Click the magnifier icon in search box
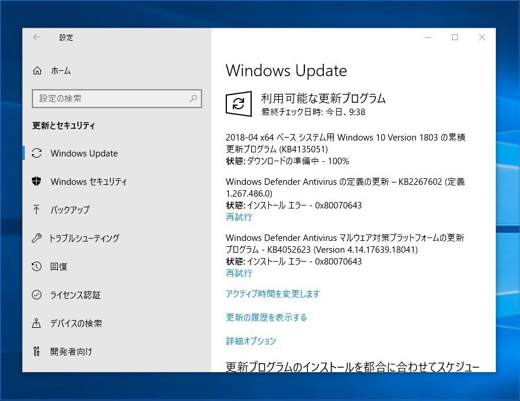 coord(193,99)
